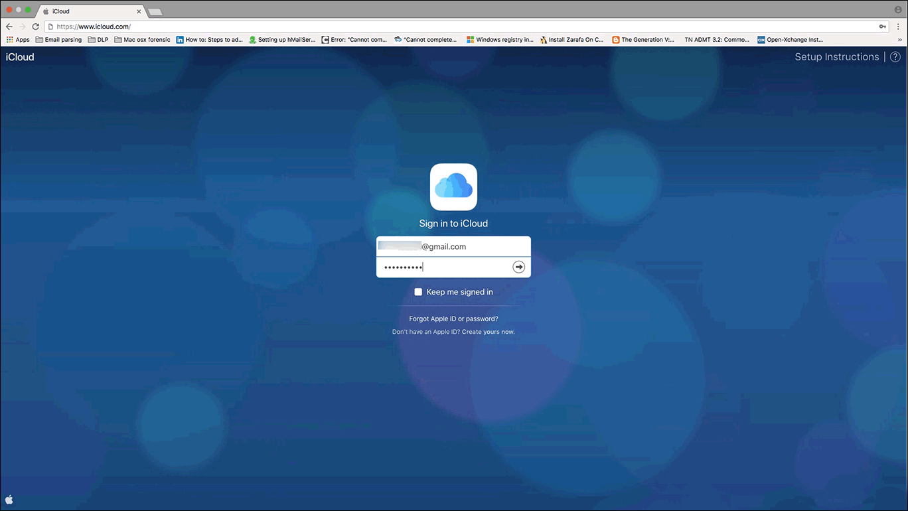Open Windows registry in... bookmark
Screen dimensions: 908x511
500,40
